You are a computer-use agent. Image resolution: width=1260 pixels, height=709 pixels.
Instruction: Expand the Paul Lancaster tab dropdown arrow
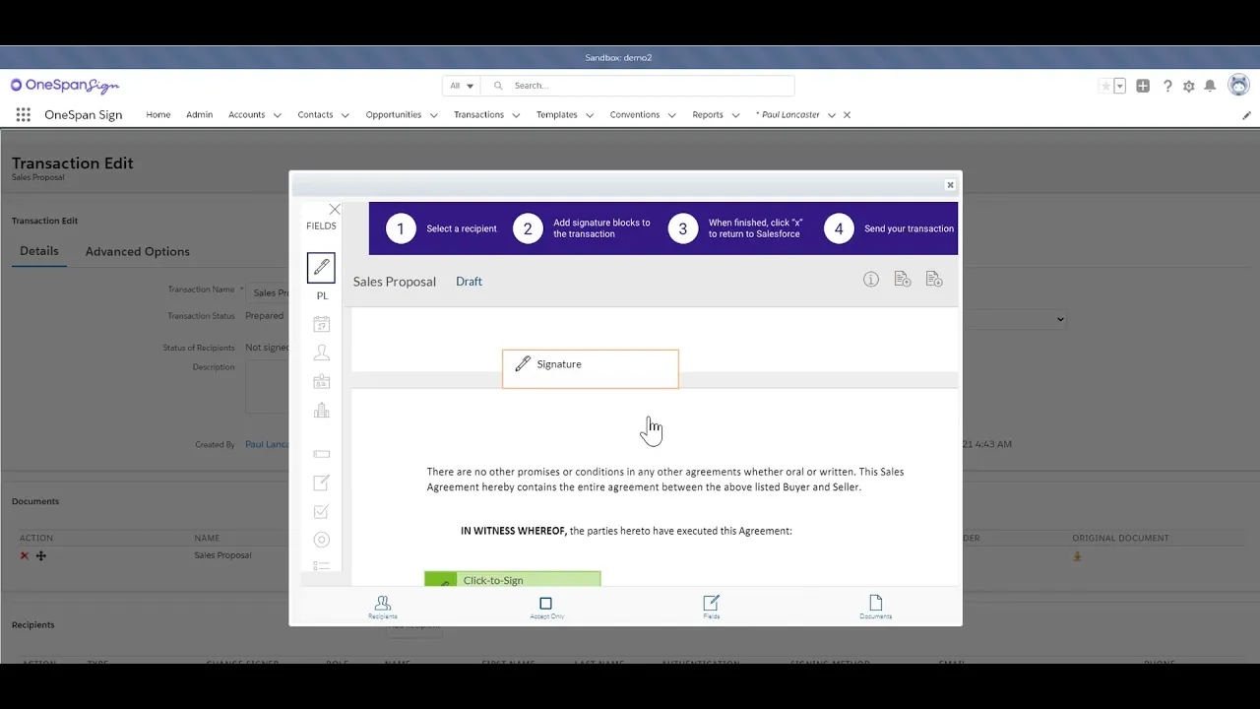click(832, 114)
